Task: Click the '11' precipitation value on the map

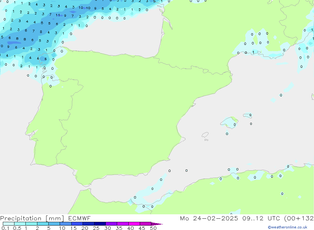Action: pos(58,15)
